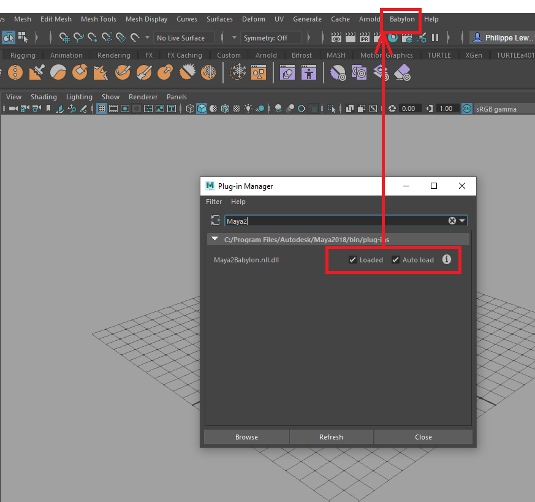Click the refresh icon beside the plug-in search field
The image size is (535, 502).
tap(215, 221)
